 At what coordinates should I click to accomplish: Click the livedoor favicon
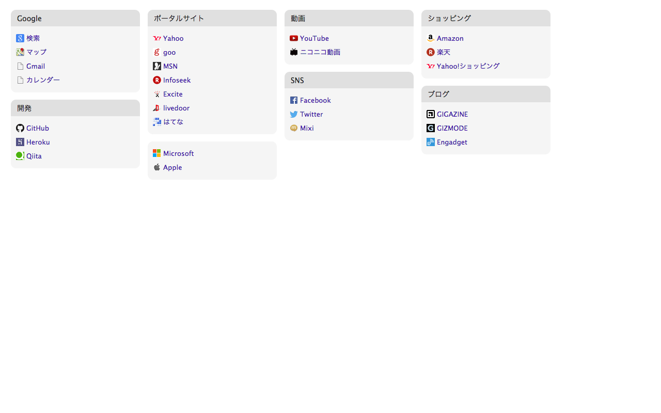[157, 108]
